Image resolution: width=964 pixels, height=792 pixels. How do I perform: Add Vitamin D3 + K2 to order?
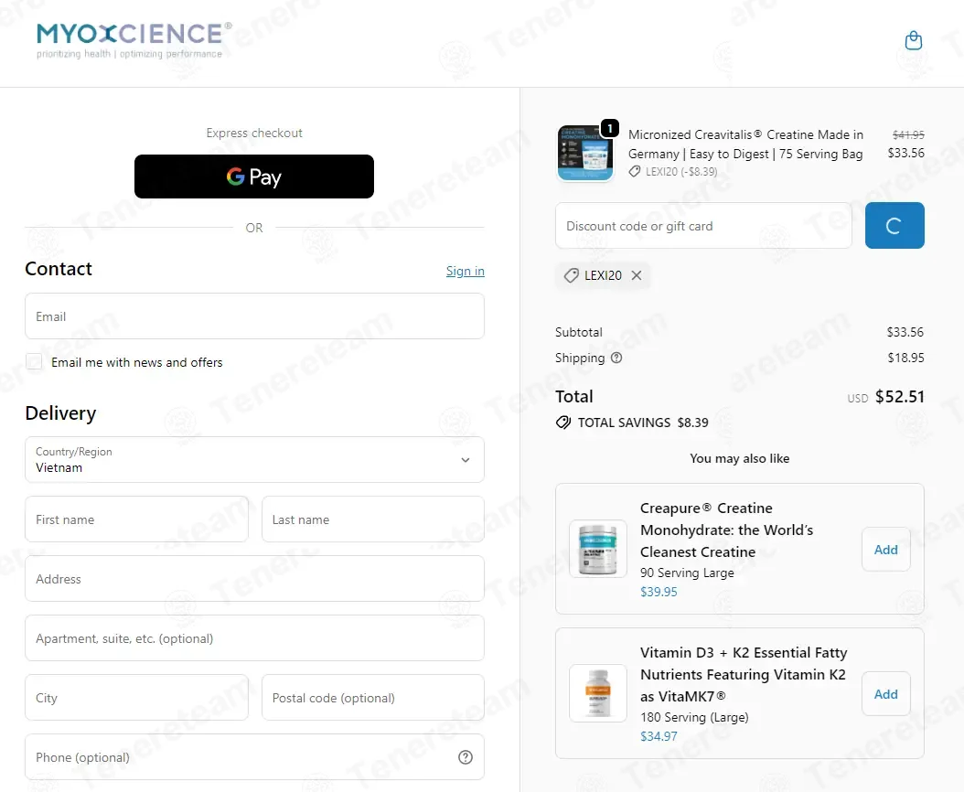click(x=886, y=693)
